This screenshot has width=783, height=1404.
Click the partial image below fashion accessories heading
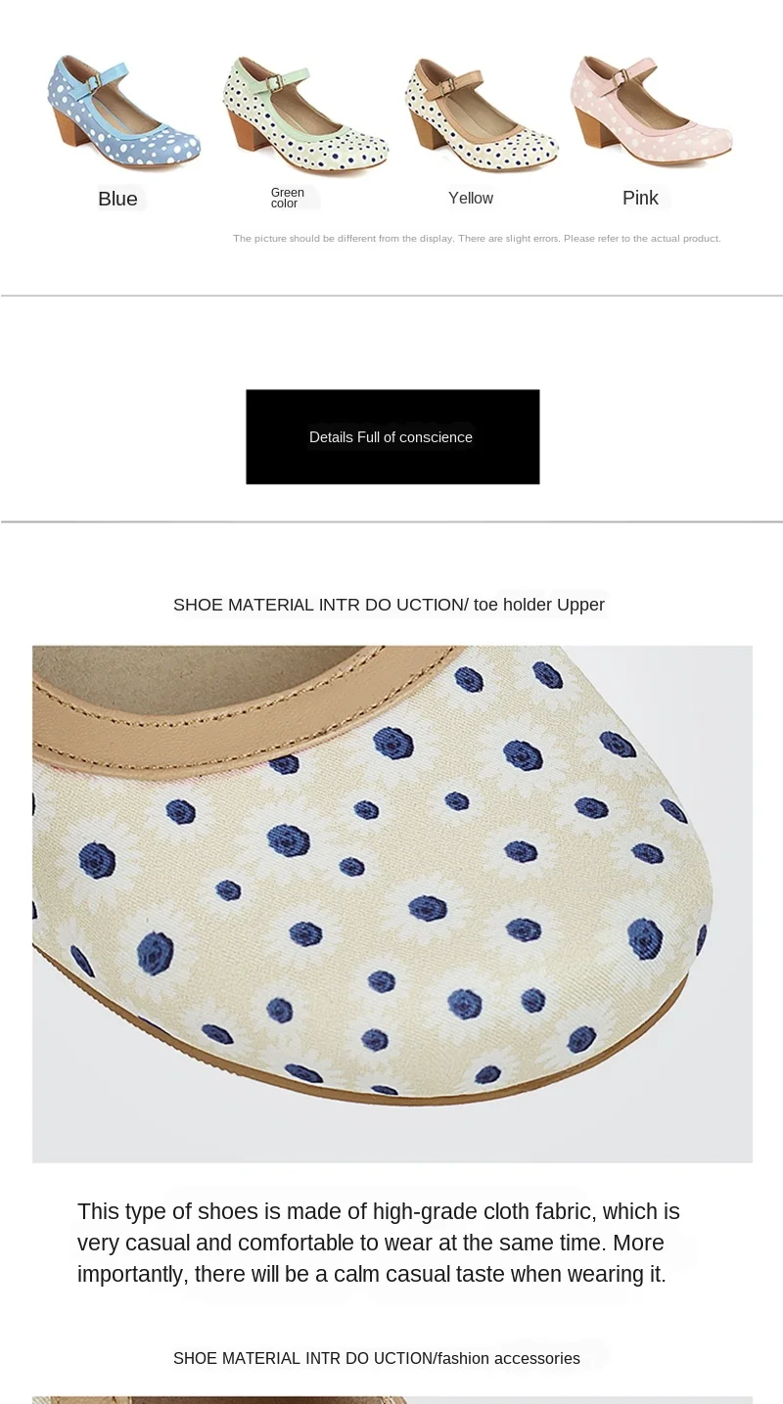[392, 1400]
